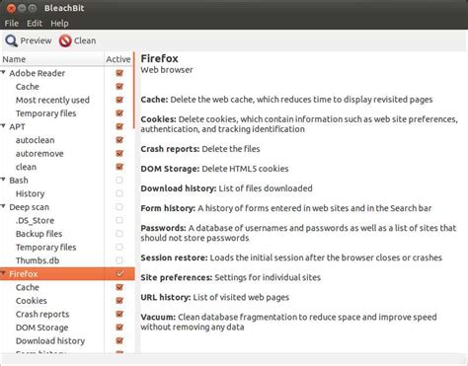
Task: Select the Crash reports tree item
Action: coord(42,314)
